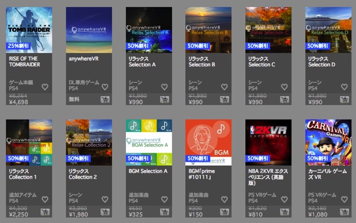This screenshot has height=223, width=356.
Task: Add BGM Selection A to cart
Action: click(165, 212)
